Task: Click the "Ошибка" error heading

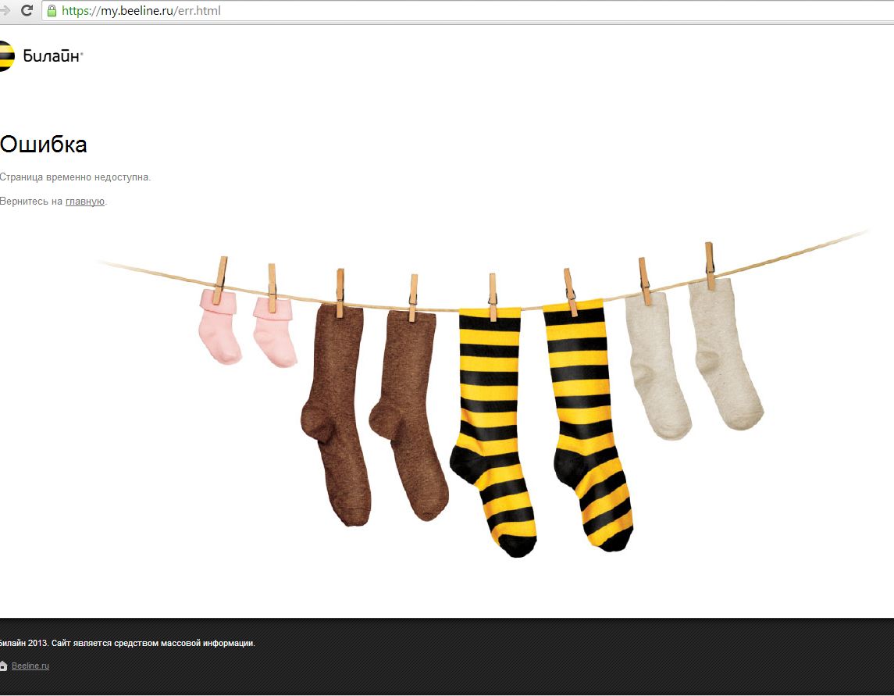Action: (x=44, y=145)
